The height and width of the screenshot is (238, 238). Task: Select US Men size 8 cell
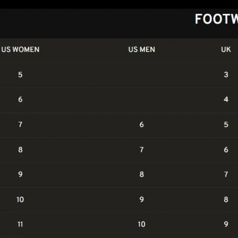click(142, 174)
